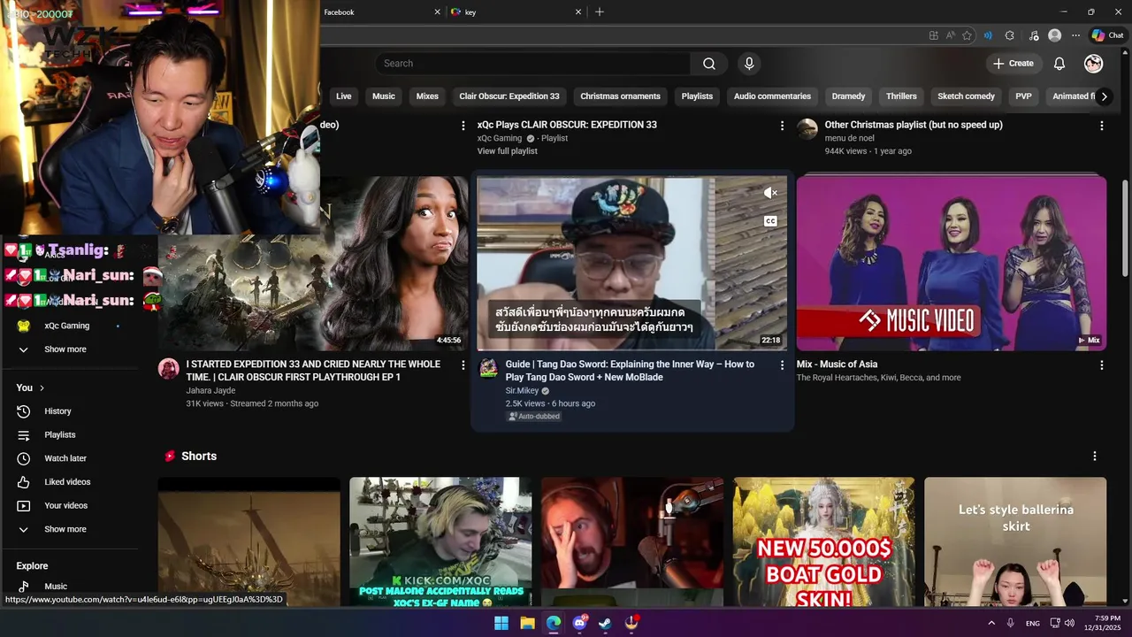Close the Facebook tab
The width and height of the screenshot is (1132, 637).
coord(437,12)
